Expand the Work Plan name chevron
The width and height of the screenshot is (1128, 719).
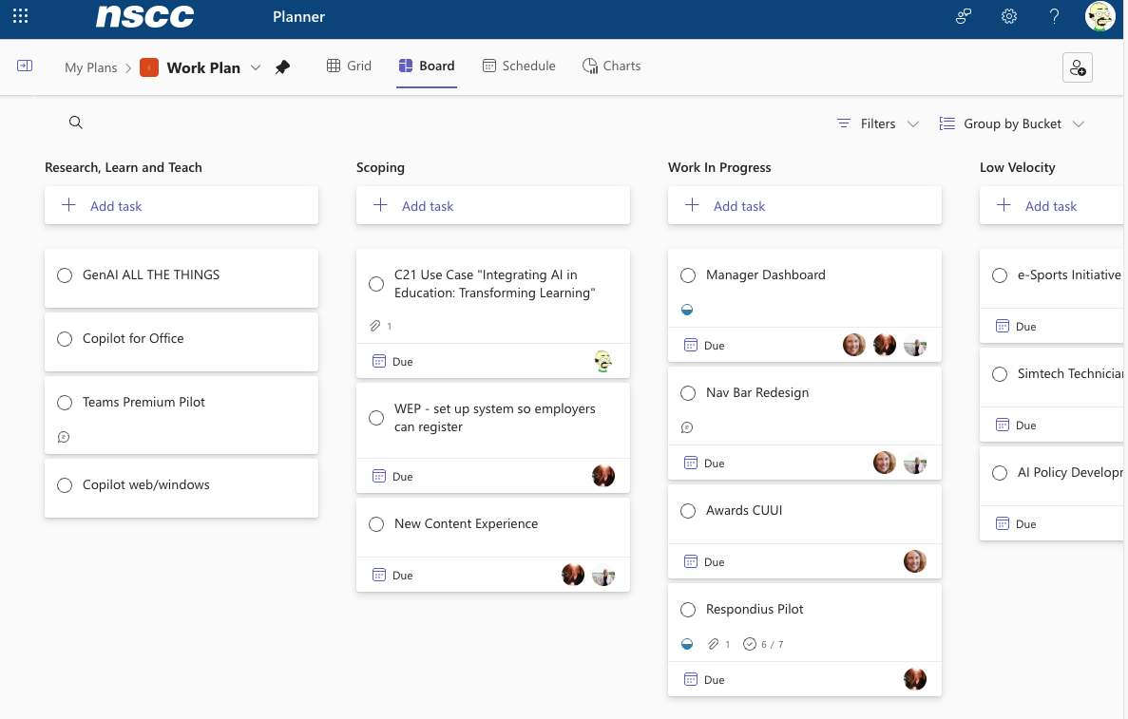click(256, 67)
